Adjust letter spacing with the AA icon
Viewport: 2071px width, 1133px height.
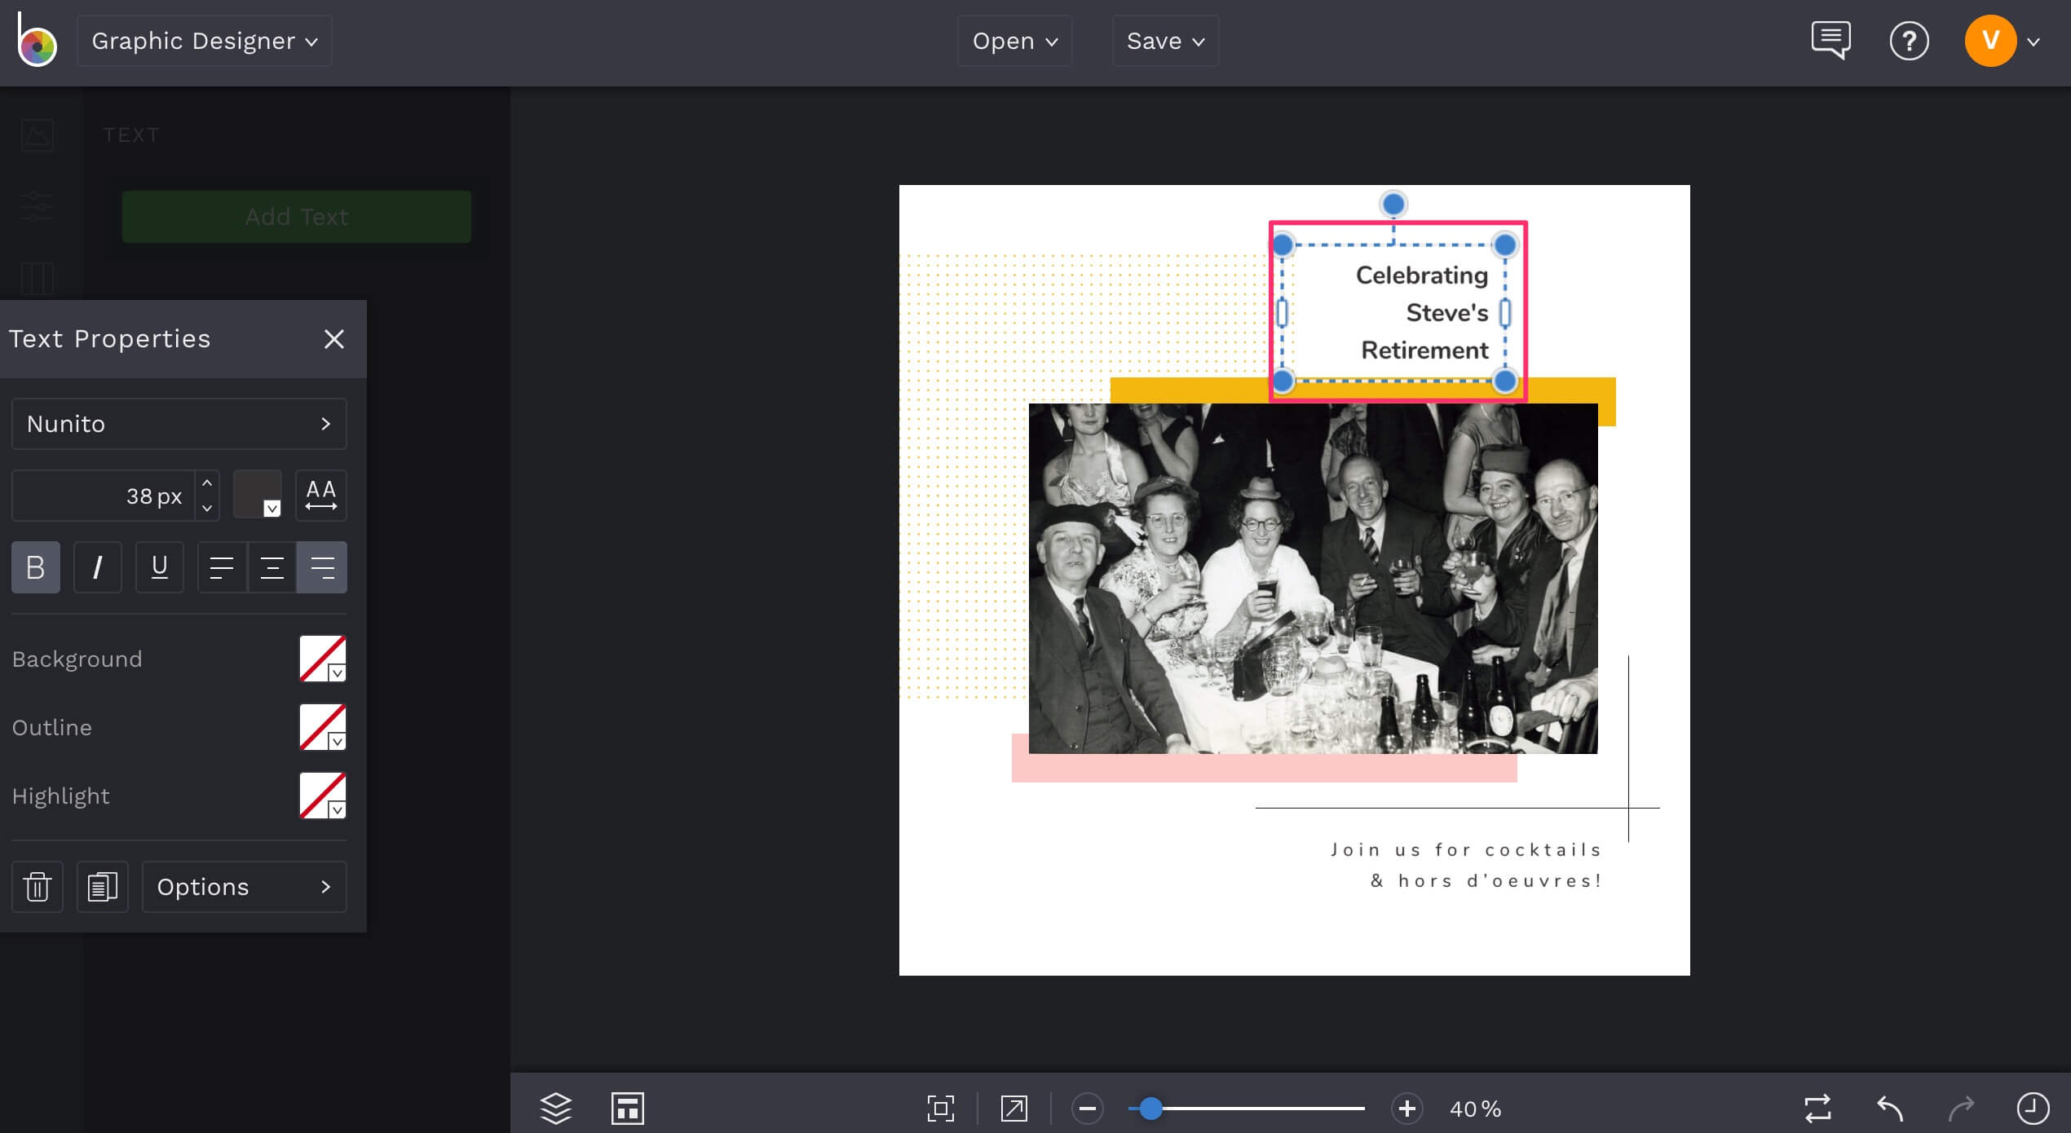pos(320,495)
